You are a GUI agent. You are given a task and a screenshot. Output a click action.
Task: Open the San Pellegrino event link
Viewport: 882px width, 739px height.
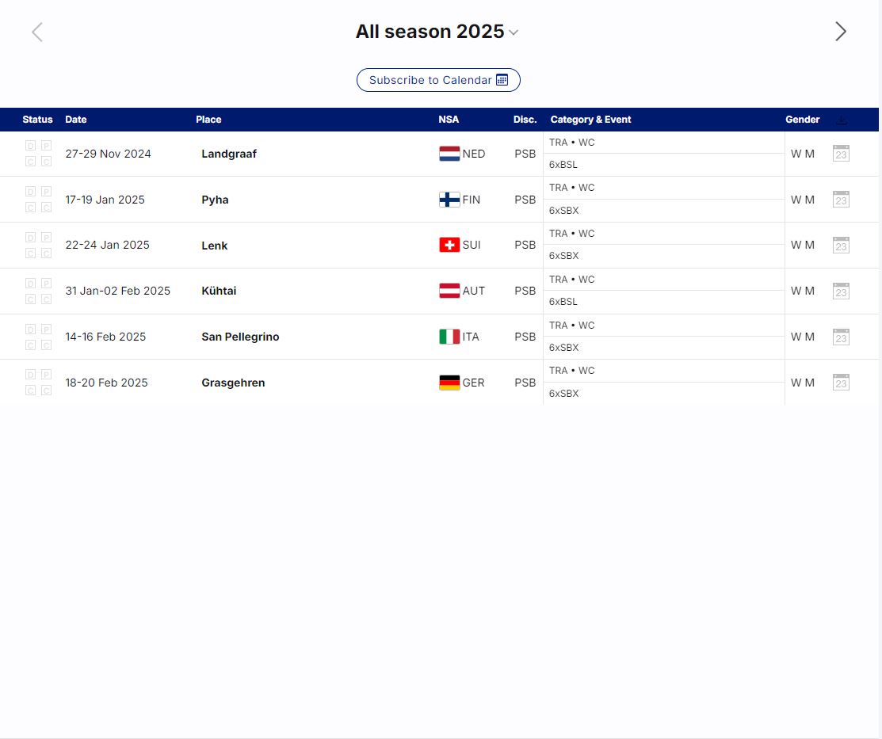(x=240, y=337)
